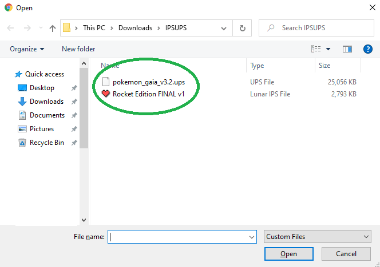The image size is (380, 267).
Task: Click the Back navigation arrow
Action: tap(10, 28)
